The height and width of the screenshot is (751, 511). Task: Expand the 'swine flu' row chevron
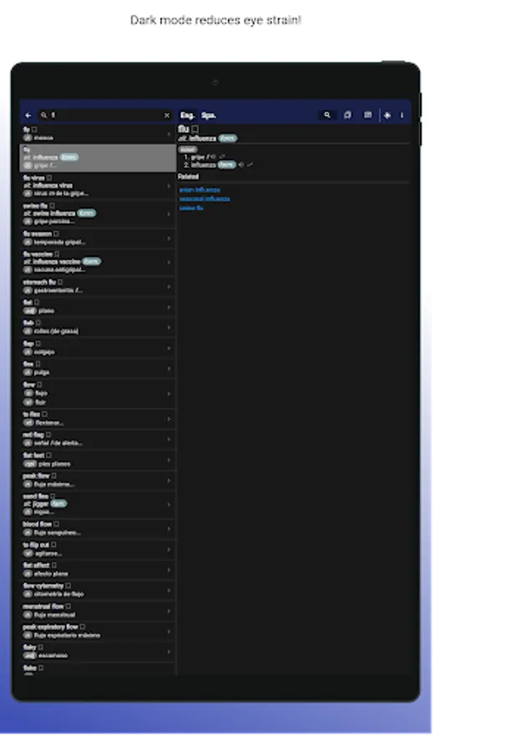coord(169,214)
